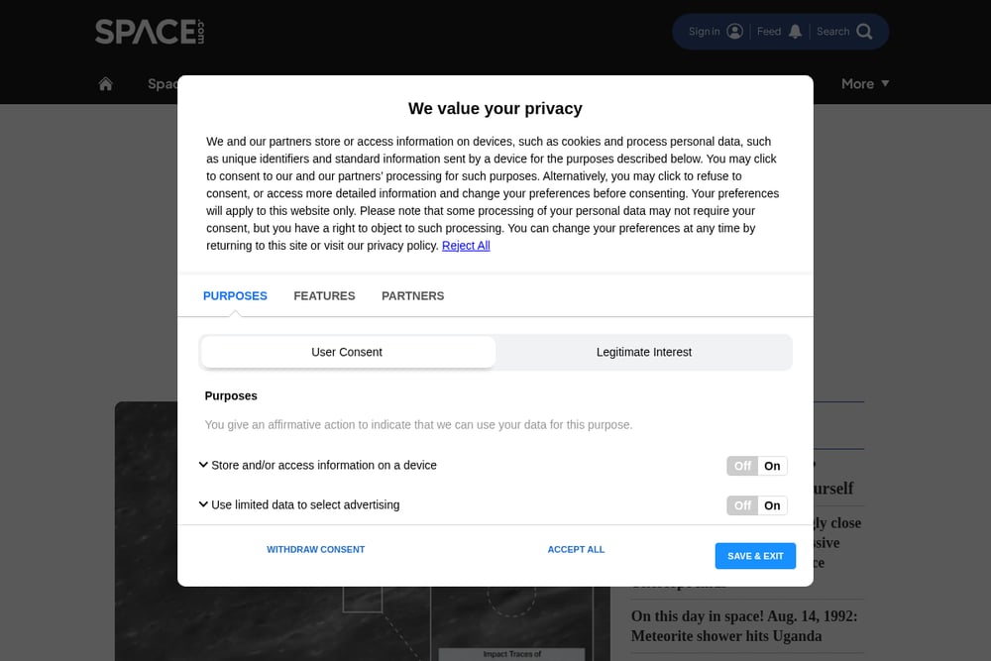Screen dimensions: 991x661
Task: Go to the home icon in navigation
Action: [106, 83]
